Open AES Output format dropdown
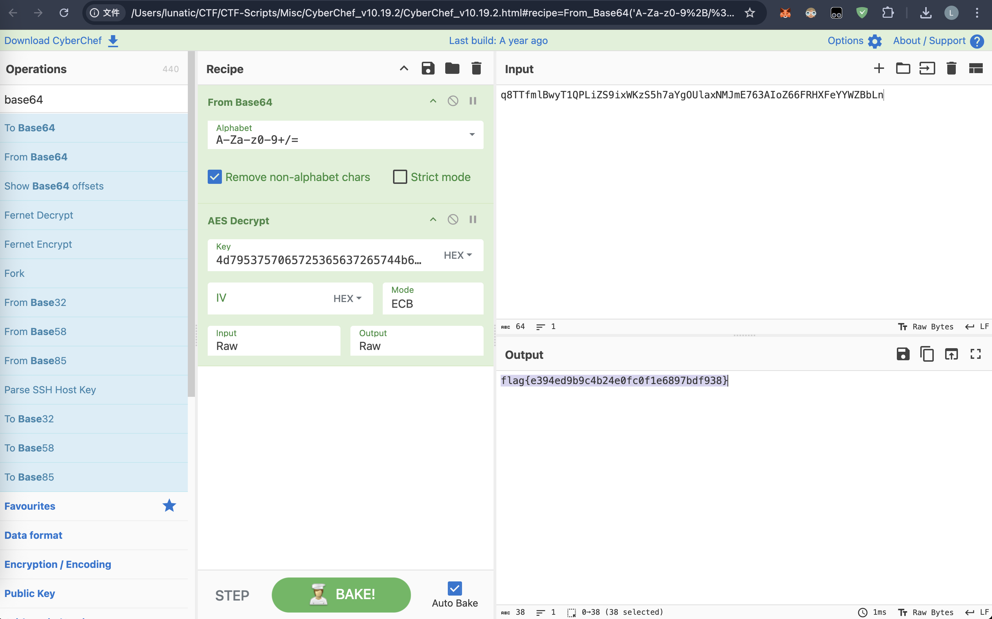Screen dimensions: 992x619 click(x=417, y=341)
